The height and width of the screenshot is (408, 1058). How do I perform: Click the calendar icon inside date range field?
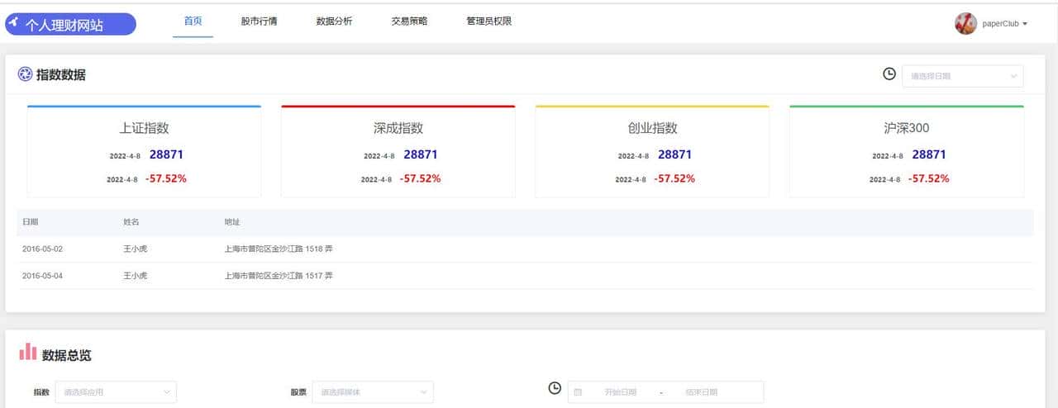pos(578,391)
